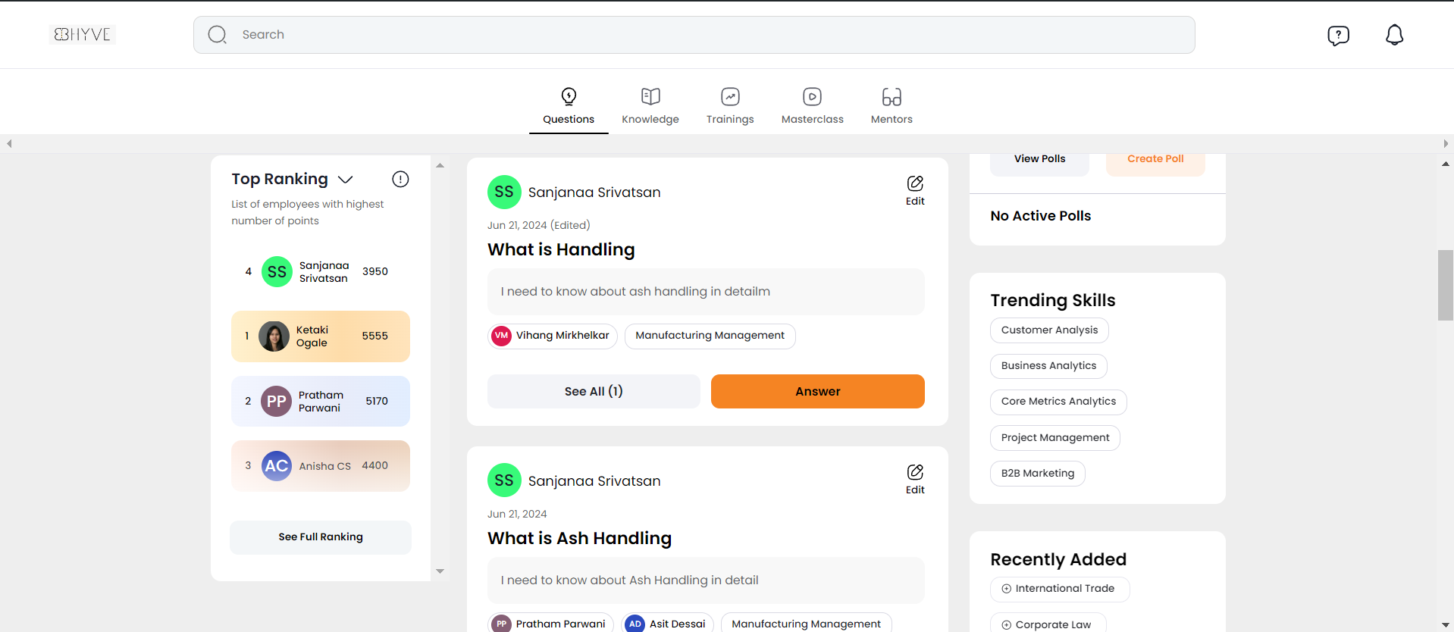Screen dimensions: 1454x632
Task: Open the help question icon
Action: [1338, 35]
